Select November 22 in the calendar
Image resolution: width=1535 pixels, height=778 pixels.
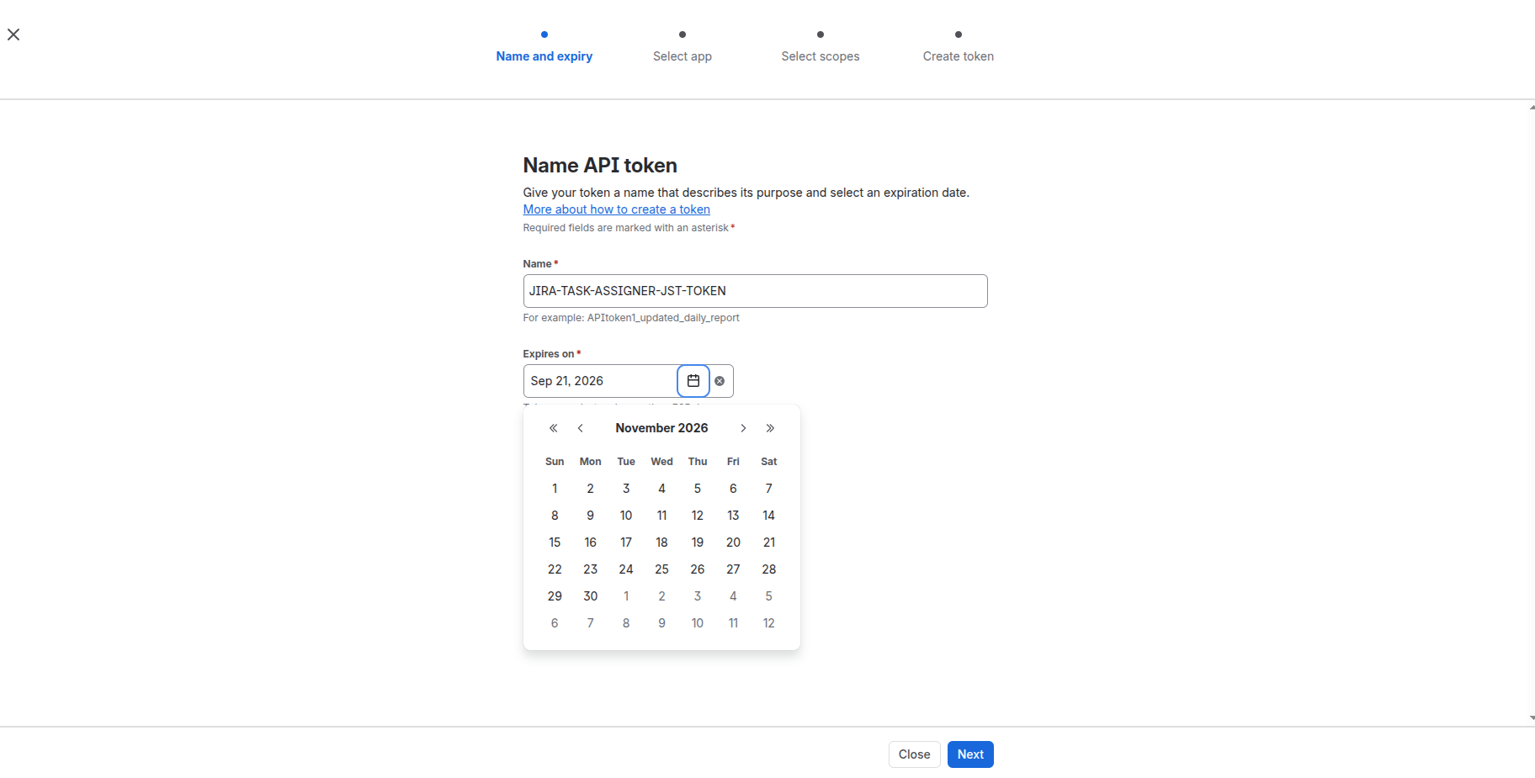[x=555, y=569]
